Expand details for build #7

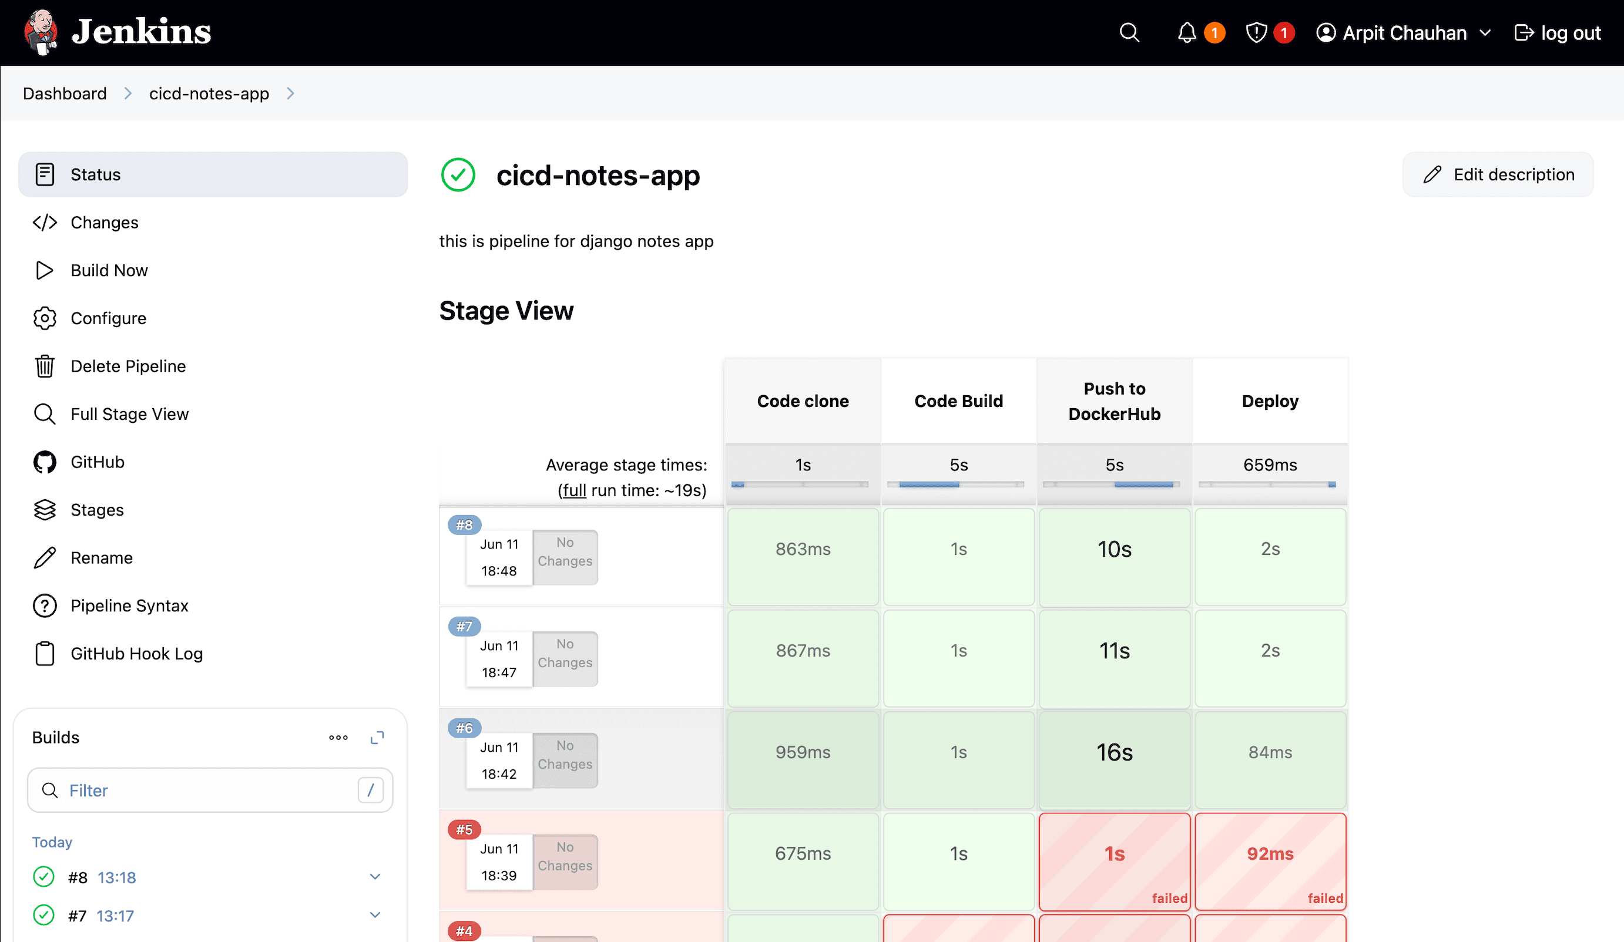pyautogui.click(x=375, y=915)
